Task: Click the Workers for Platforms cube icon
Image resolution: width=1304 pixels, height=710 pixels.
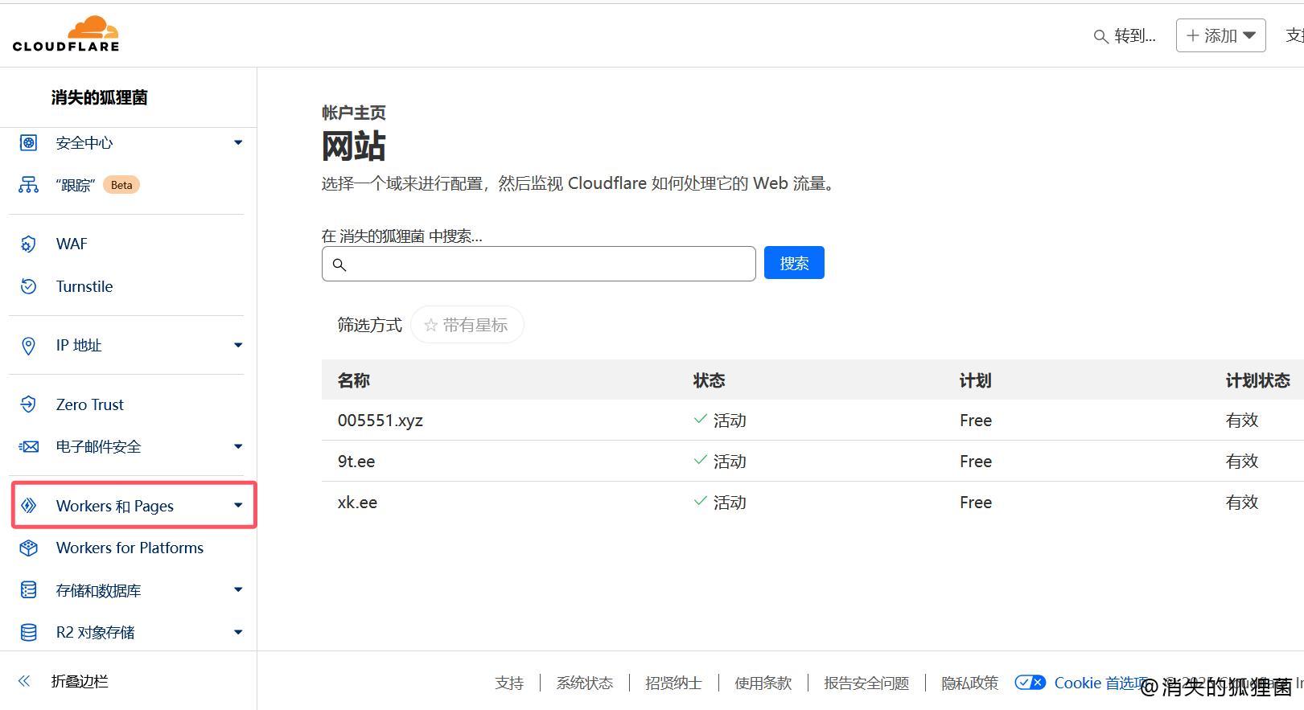Action: coord(28,548)
